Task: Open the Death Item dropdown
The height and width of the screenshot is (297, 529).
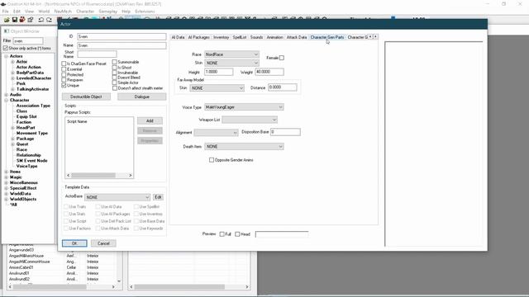Action: (x=244, y=147)
